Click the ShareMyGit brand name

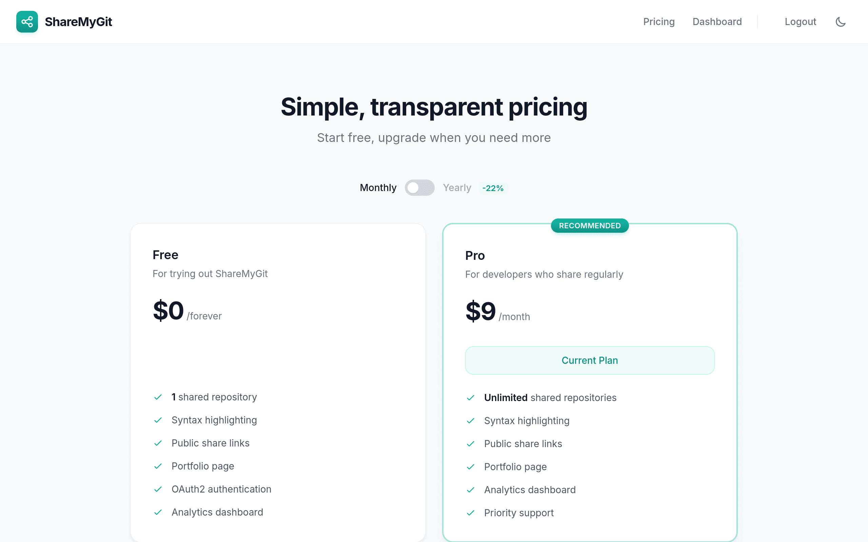point(78,22)
